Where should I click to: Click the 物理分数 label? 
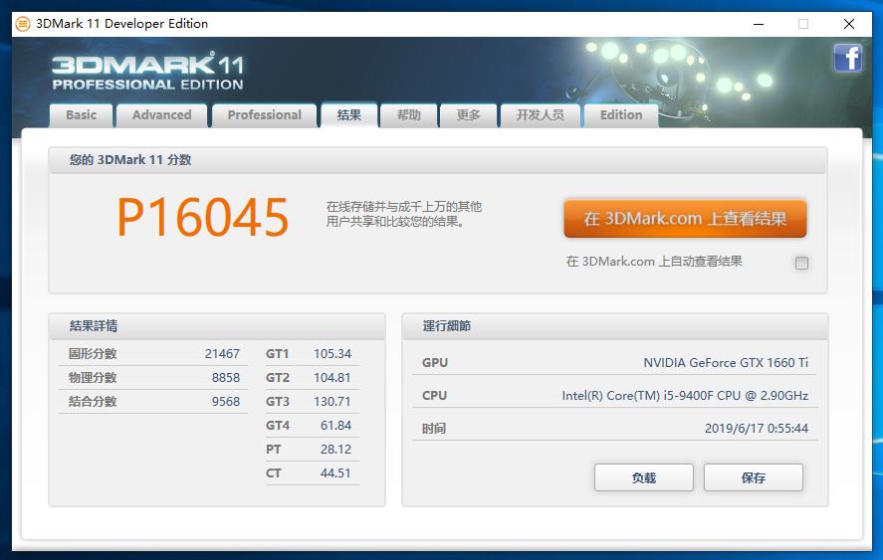pyautogui.click(x=93, y=378)
